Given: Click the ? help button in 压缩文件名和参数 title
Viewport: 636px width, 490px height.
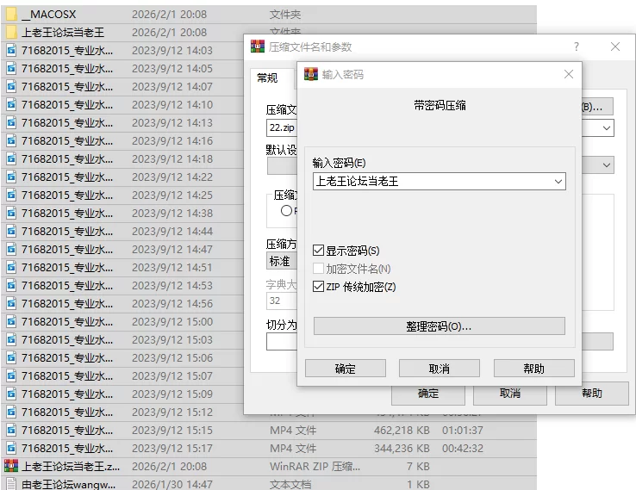Looking at the screenshot, I should pos(577,47).
